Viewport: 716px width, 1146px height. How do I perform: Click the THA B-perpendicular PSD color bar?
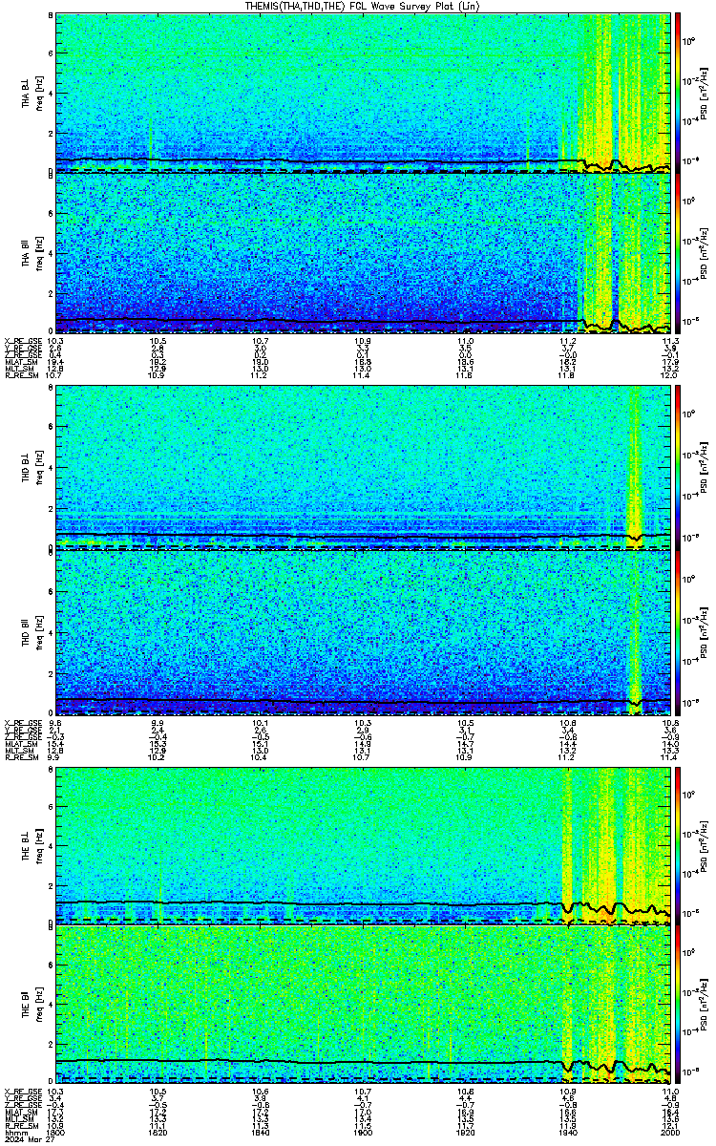(678, 94)
